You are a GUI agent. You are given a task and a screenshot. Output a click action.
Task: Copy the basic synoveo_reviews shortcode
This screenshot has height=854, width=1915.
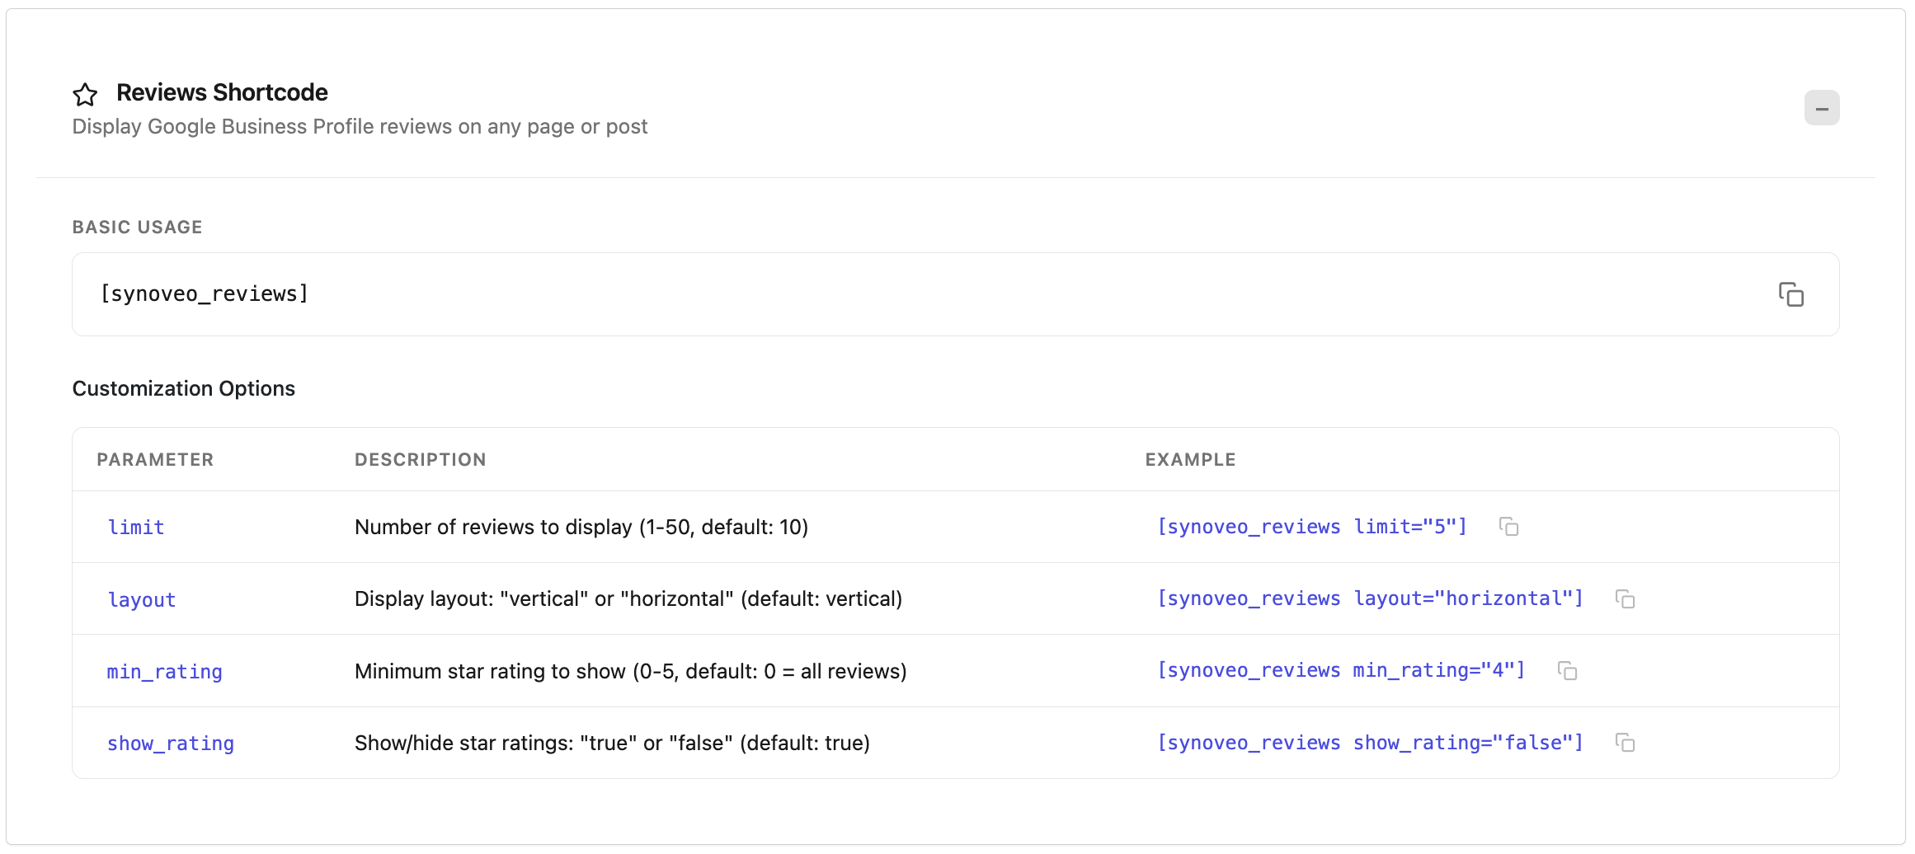1790,294
